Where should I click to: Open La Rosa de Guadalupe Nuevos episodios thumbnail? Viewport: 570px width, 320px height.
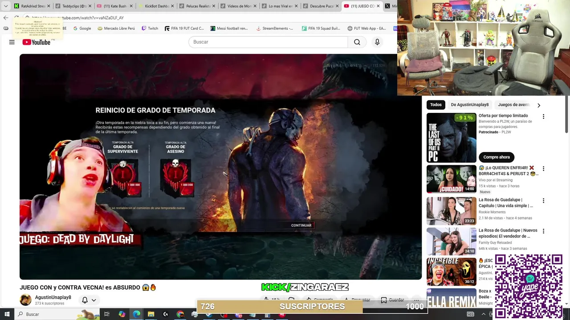pyautogui.click(x=452, y=241)
